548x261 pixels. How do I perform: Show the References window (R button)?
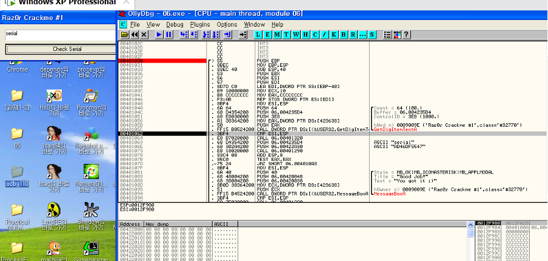click(353, 35)
